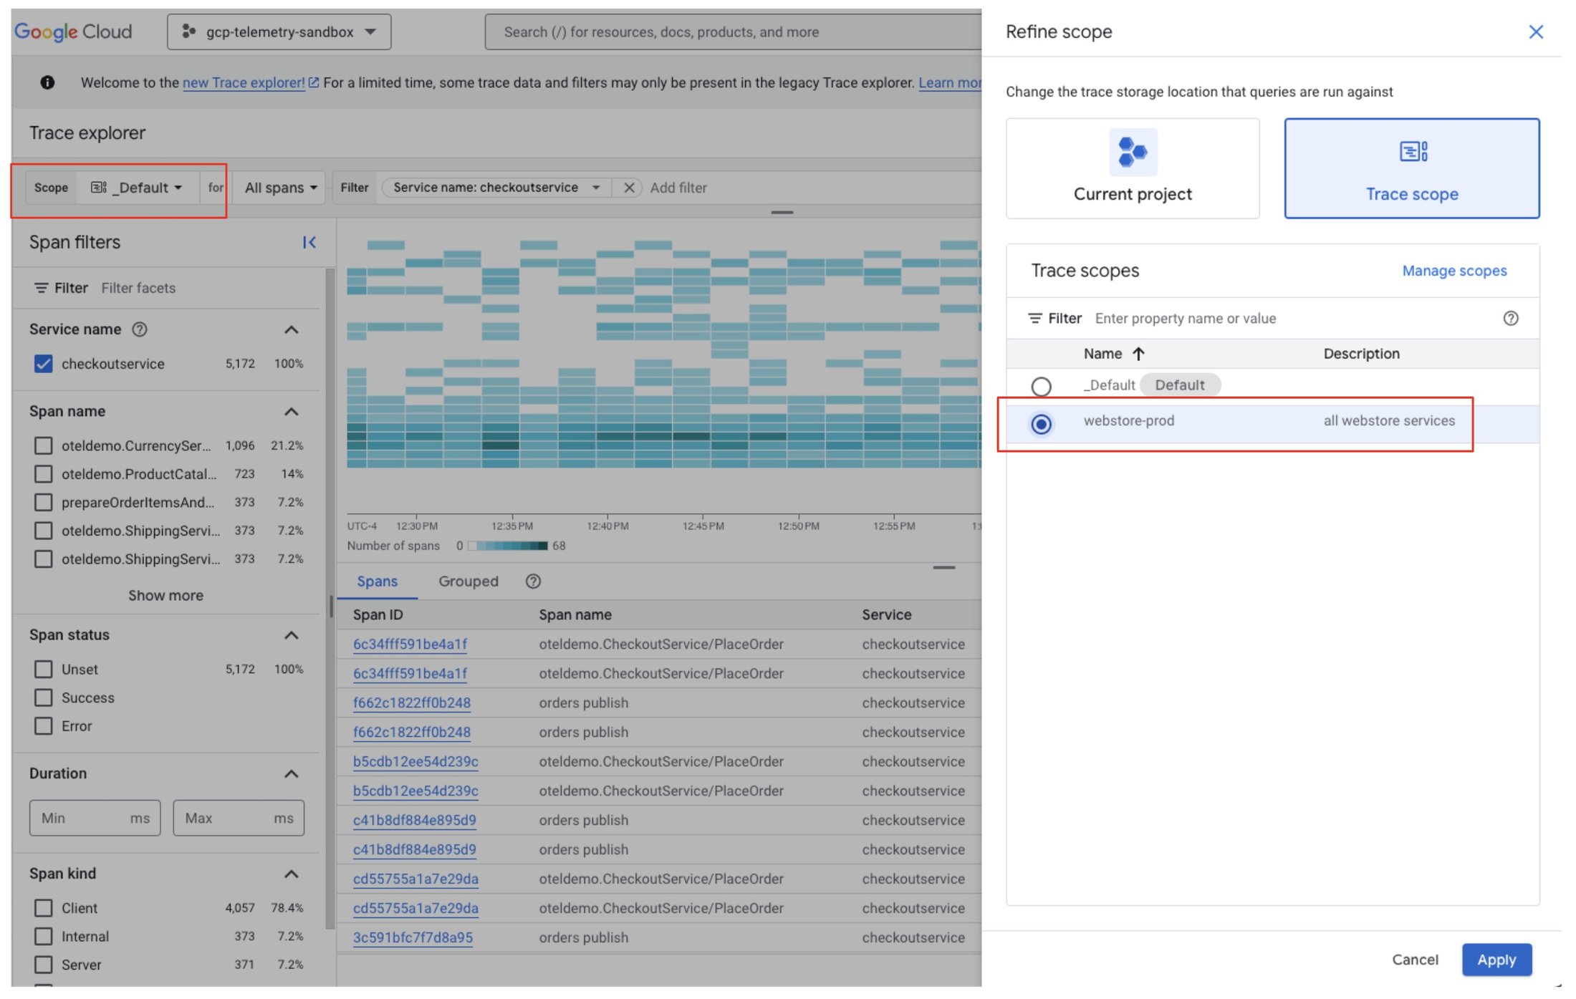The height and width of the screenshot is (999, 1576).
Task: Open the gcp-telemetry-sandbox project dropdown
Action: 279,32
